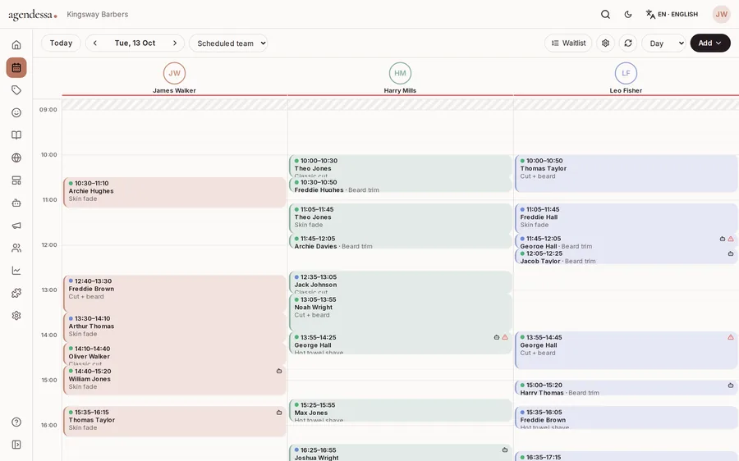
Task: Open Arthur Thomas 13:30 appointment
Action: (x=174, y=328)
